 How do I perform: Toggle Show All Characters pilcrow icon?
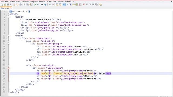click(x=67, y=5)
